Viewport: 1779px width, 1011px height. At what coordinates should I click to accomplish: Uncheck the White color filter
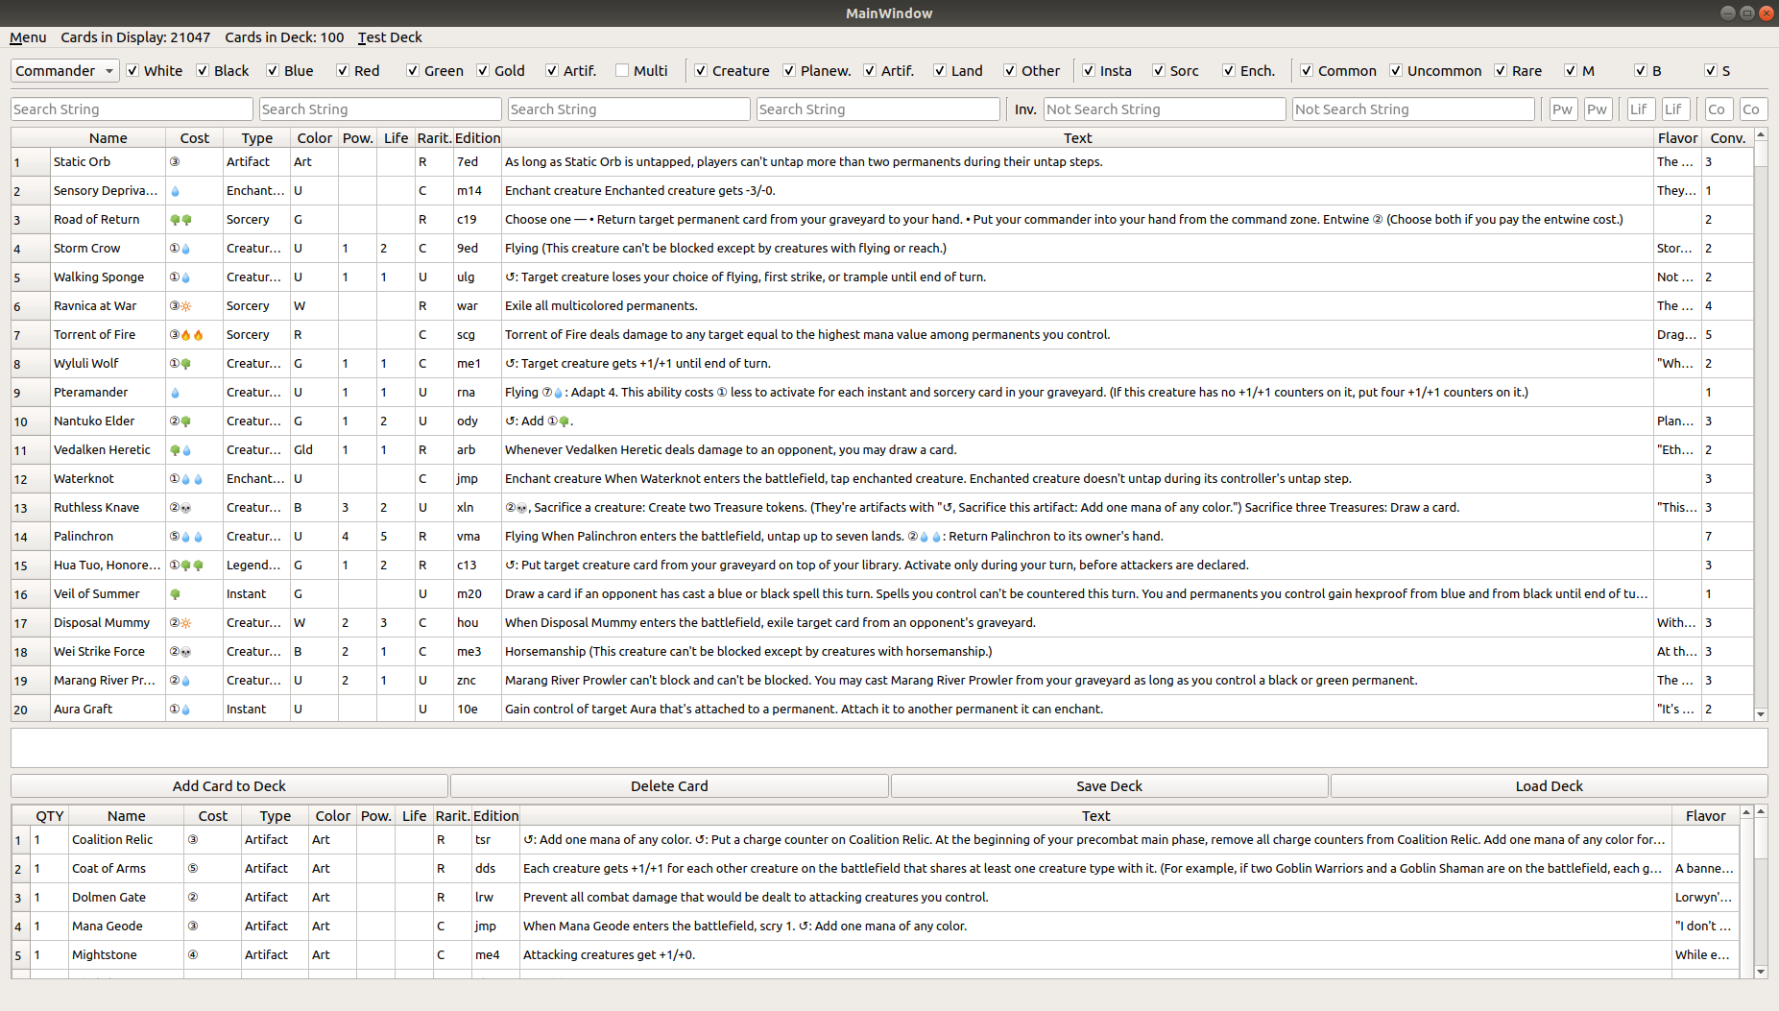pos(133,71)
